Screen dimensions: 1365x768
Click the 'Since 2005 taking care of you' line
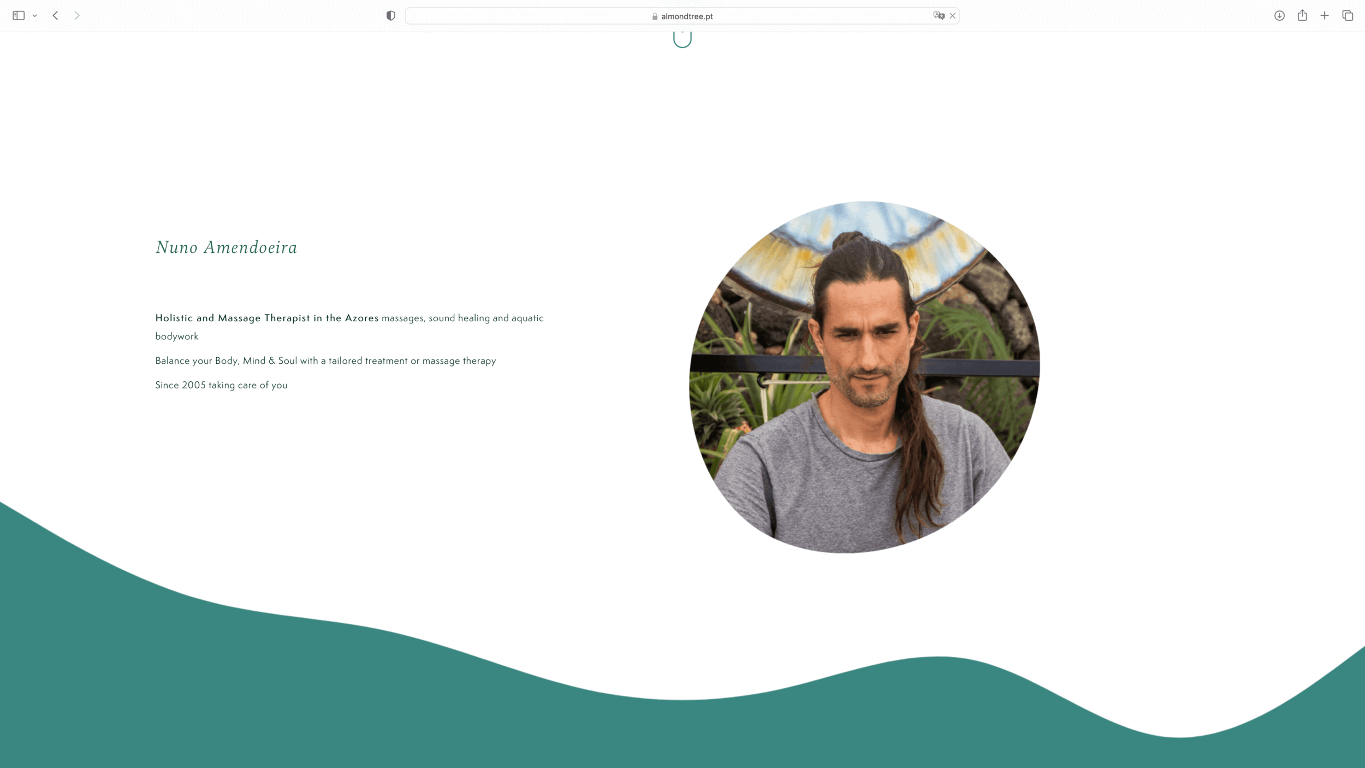tap(221, 385)
